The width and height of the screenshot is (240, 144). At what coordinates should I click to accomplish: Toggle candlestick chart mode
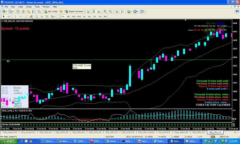click(94, 12)
